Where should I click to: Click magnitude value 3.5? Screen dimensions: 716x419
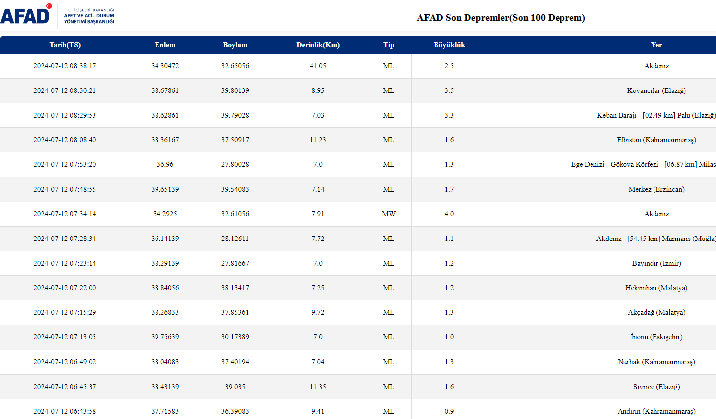tap(449, 90)
